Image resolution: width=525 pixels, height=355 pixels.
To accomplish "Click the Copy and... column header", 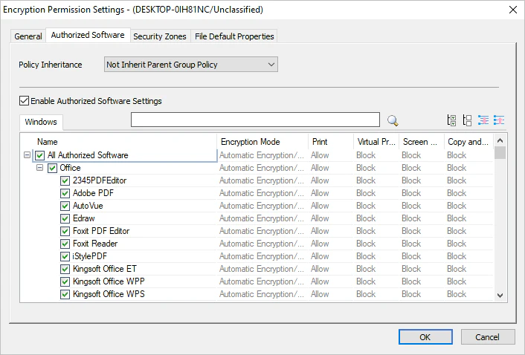I will 468,142.
